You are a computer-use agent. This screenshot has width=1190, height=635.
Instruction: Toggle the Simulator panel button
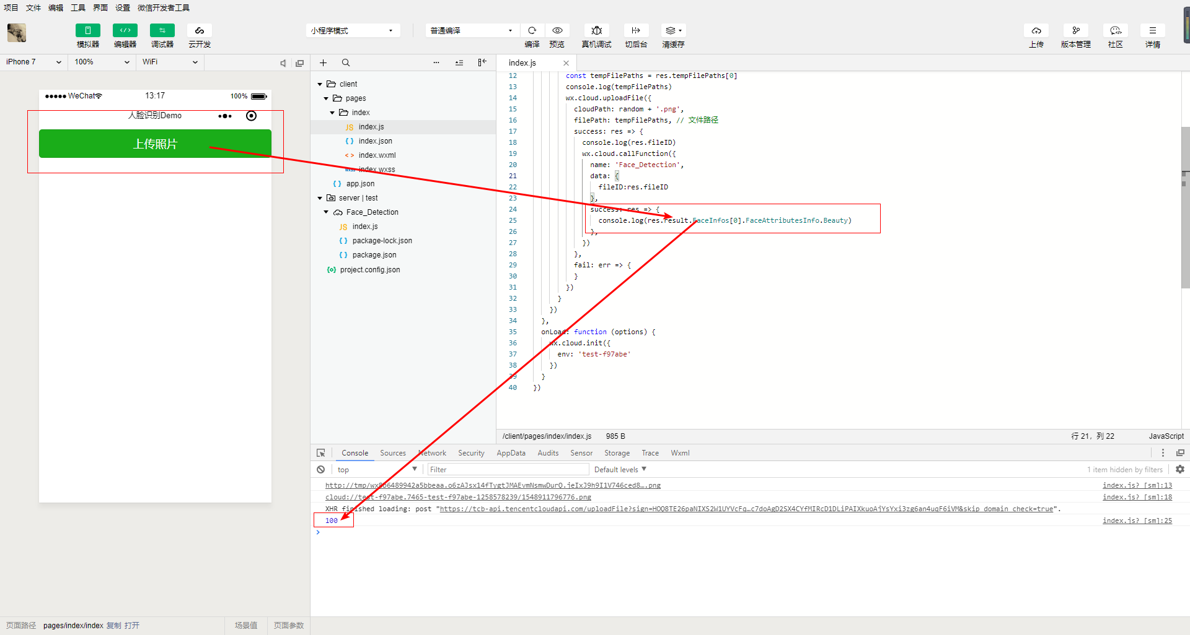coord(87,30)
